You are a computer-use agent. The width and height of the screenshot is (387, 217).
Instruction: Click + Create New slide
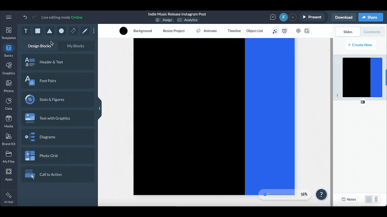click(x=360, y=45)
